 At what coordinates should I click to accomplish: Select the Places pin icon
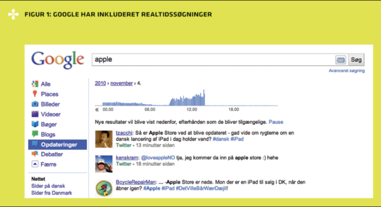(x=35, y=94)
